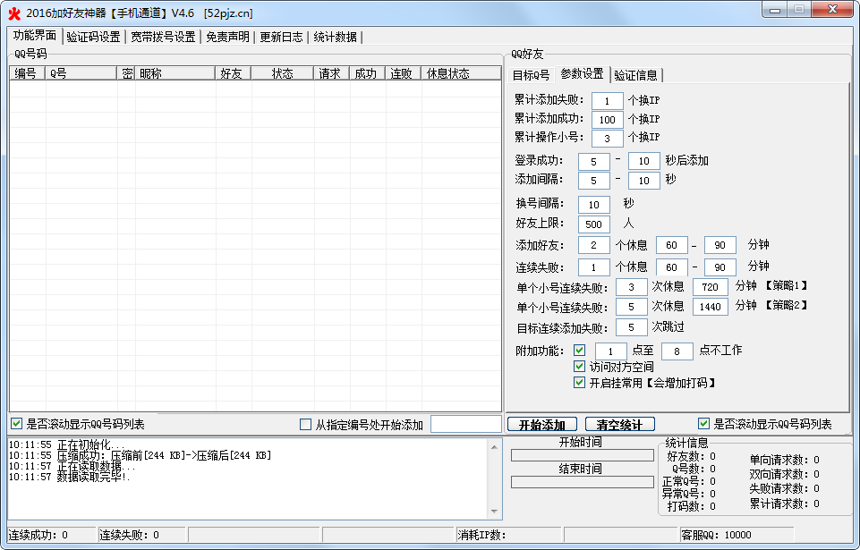Toggle the 访问对方空间 checkbox
The image size is (860, 550).
[579, 367]
